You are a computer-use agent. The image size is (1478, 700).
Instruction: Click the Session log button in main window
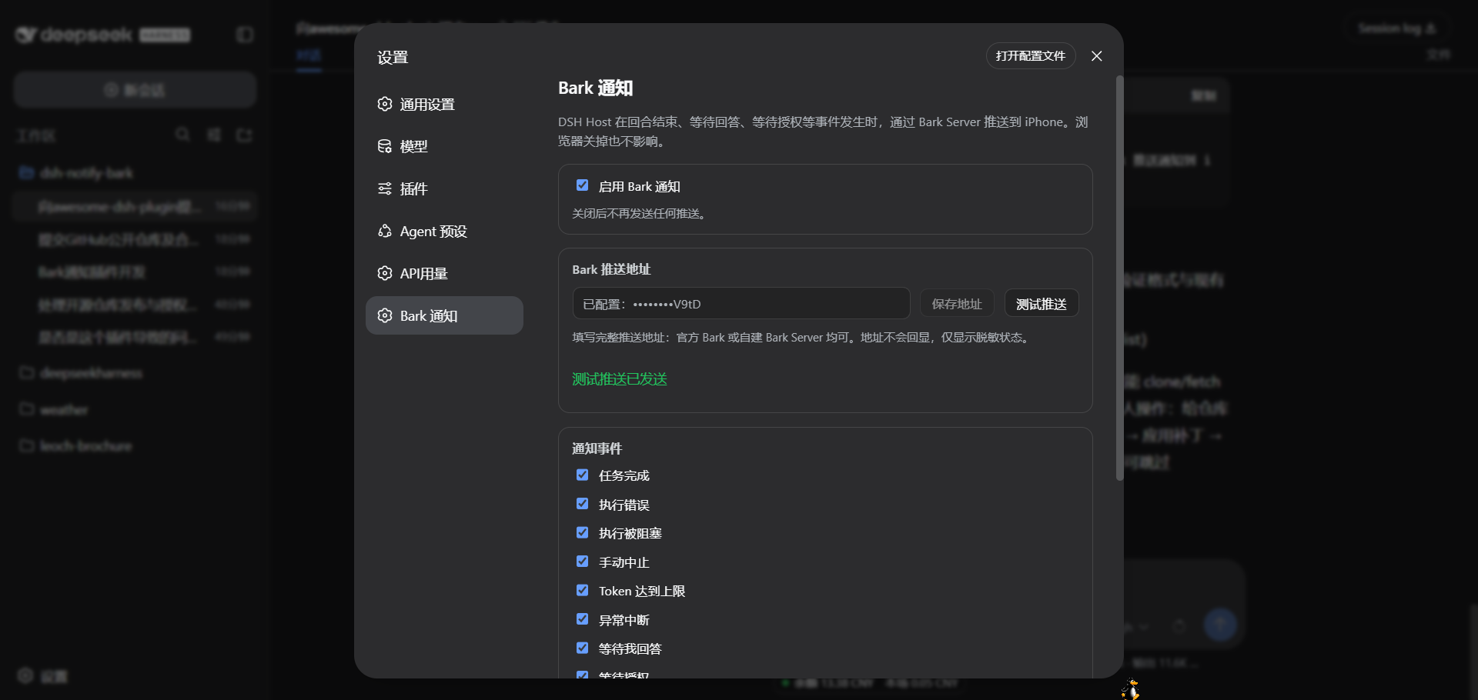point(1397,28)
